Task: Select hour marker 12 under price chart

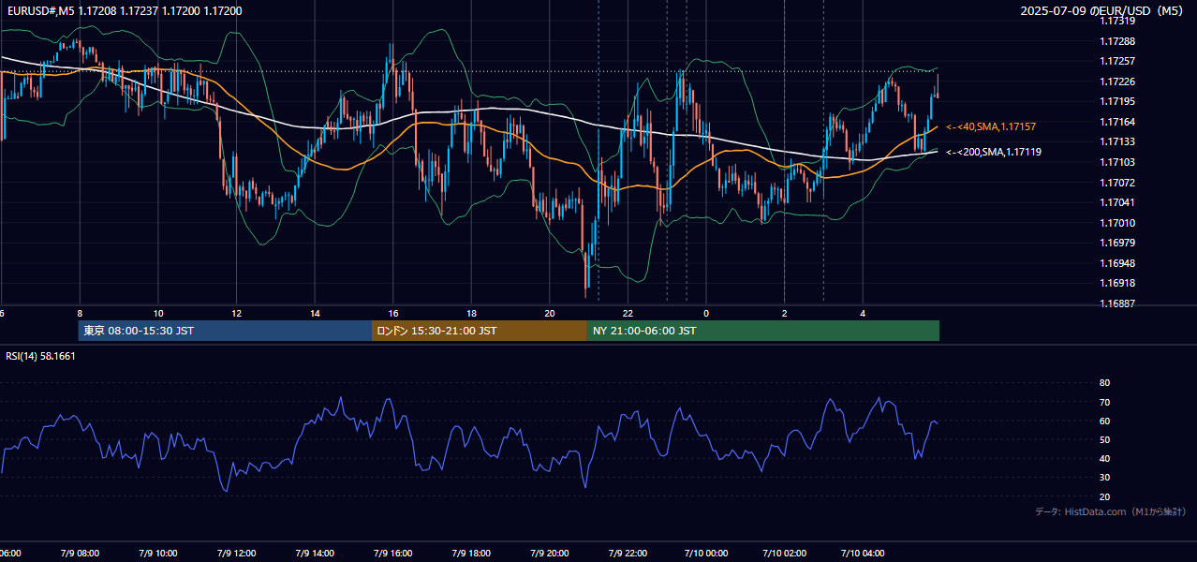Action: pos(237,313)
